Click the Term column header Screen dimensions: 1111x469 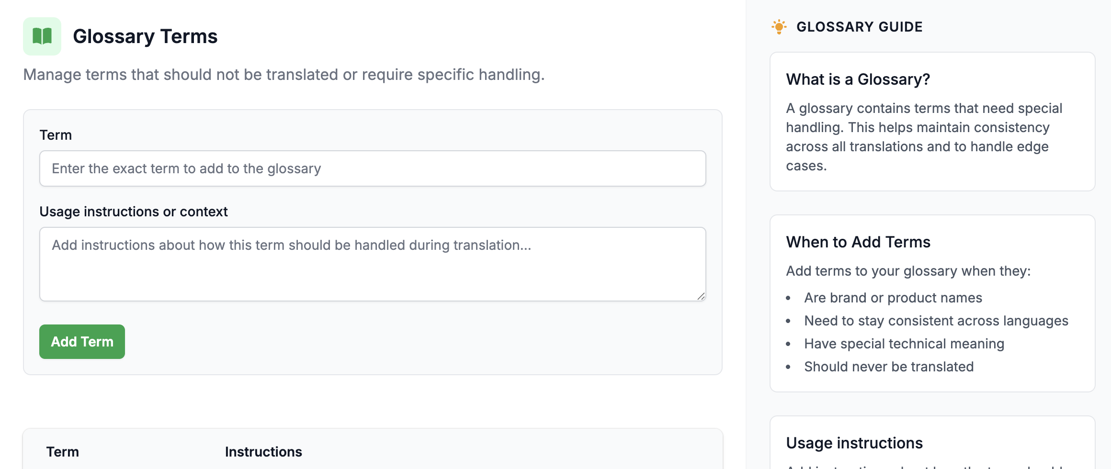pyautogui.click(x=62, y=452)
